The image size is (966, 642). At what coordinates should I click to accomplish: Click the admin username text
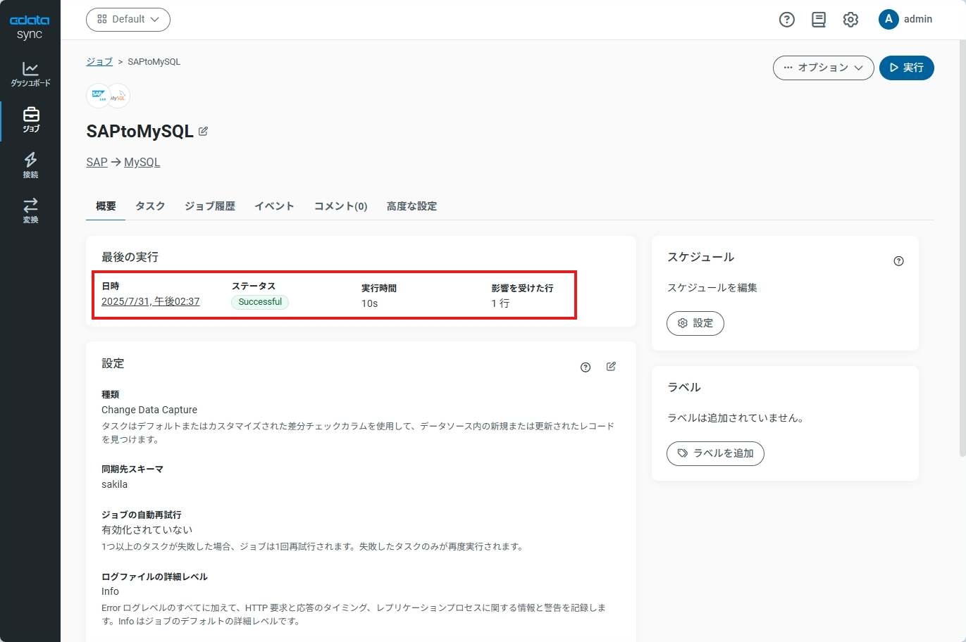[918, 19]
